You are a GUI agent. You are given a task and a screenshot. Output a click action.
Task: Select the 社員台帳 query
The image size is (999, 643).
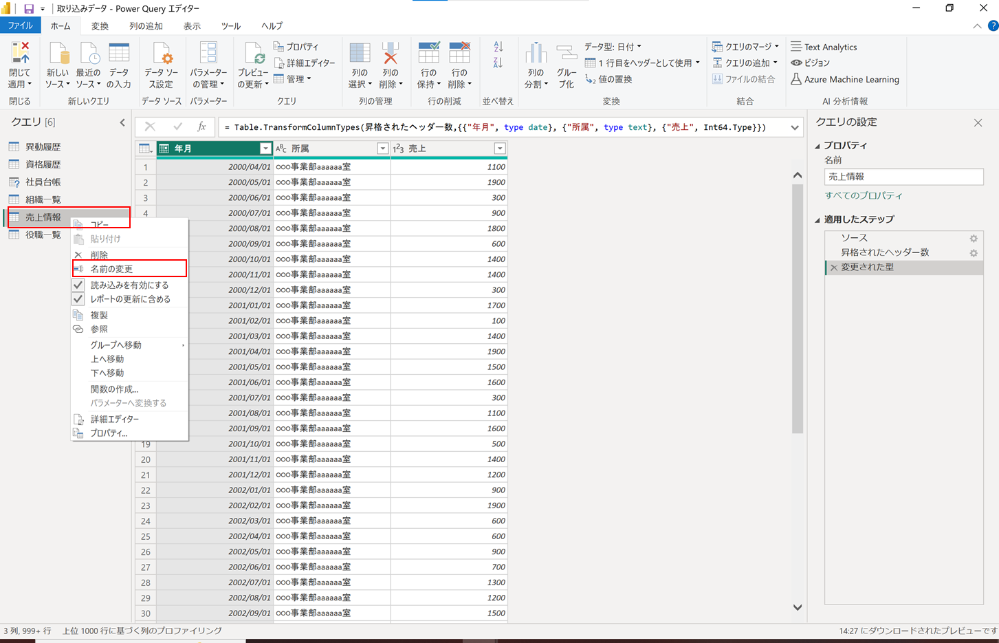click(43, 182)
